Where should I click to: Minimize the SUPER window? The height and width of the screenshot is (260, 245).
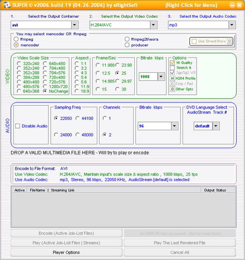[x=232, y=5]
